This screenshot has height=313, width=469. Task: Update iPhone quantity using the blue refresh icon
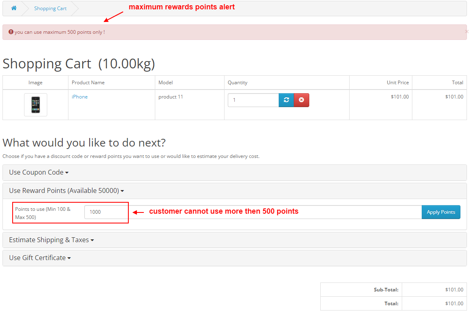point(286,100)
